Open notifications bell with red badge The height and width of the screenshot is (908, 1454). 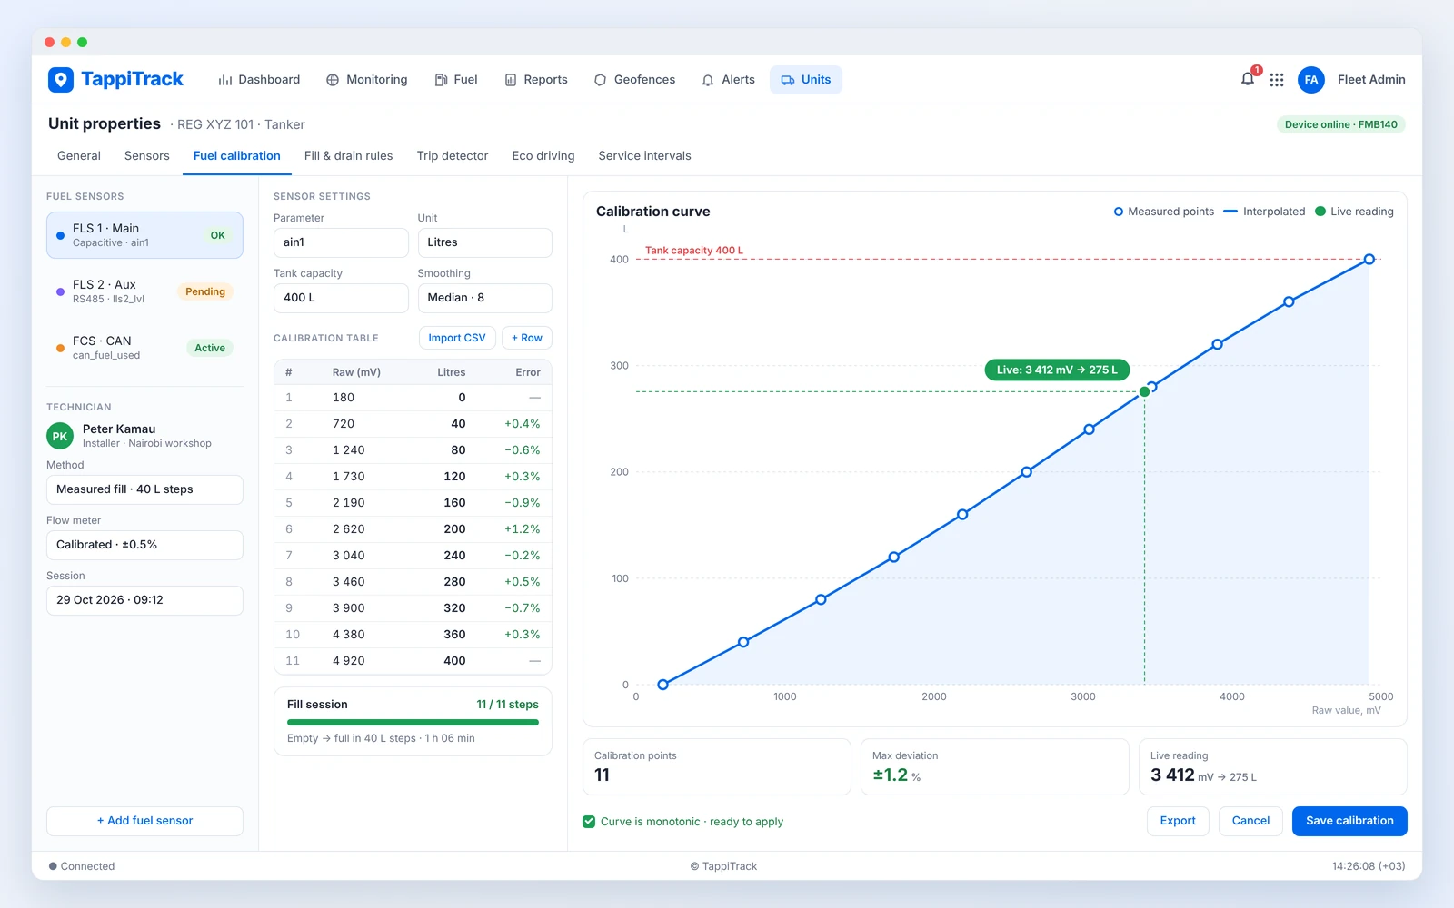[x=1249, y=79]
